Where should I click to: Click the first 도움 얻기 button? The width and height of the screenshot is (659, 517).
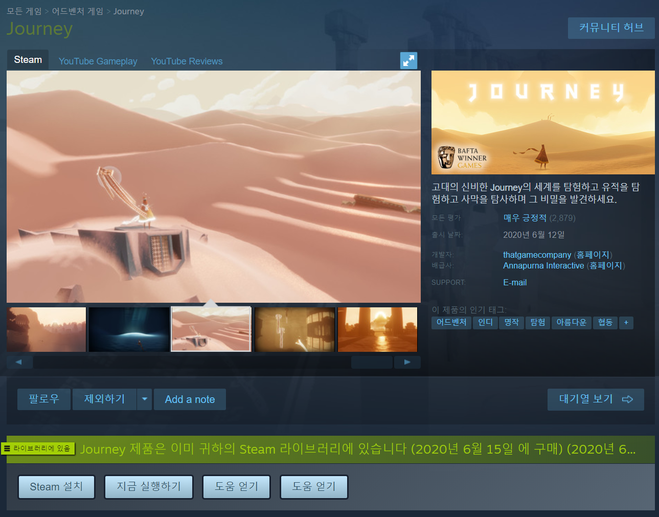pyautogui.click(x=236, y=487)
